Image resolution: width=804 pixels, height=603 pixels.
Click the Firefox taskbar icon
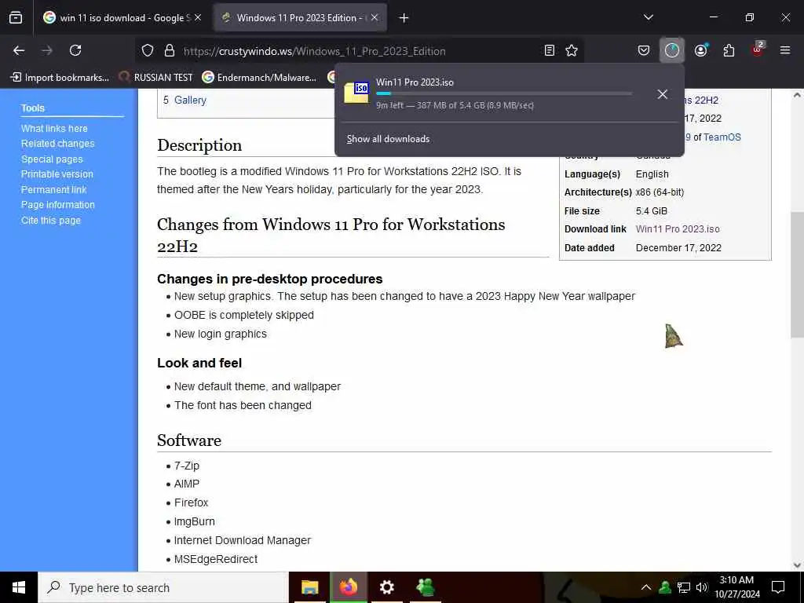click(348, 587)
